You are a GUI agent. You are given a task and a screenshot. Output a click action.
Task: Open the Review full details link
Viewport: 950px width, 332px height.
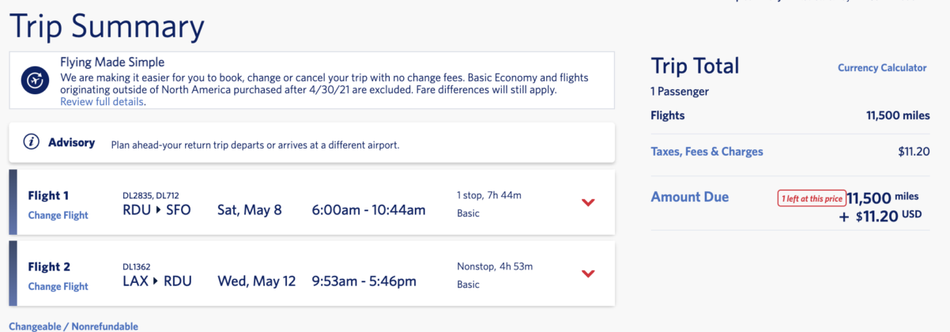[x=102, y=102]
